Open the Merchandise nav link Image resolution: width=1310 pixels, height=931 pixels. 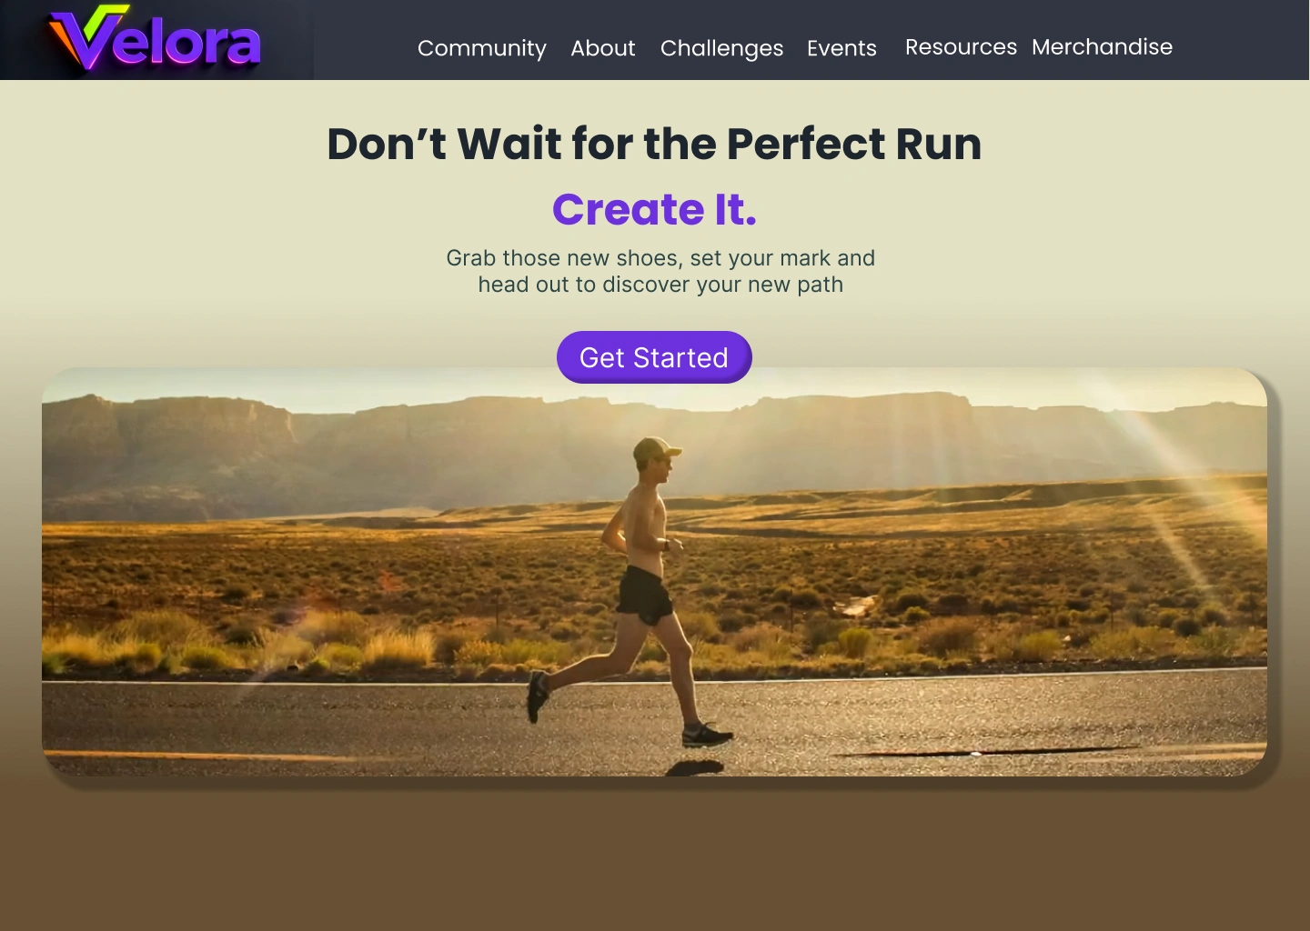point(1103,46)
